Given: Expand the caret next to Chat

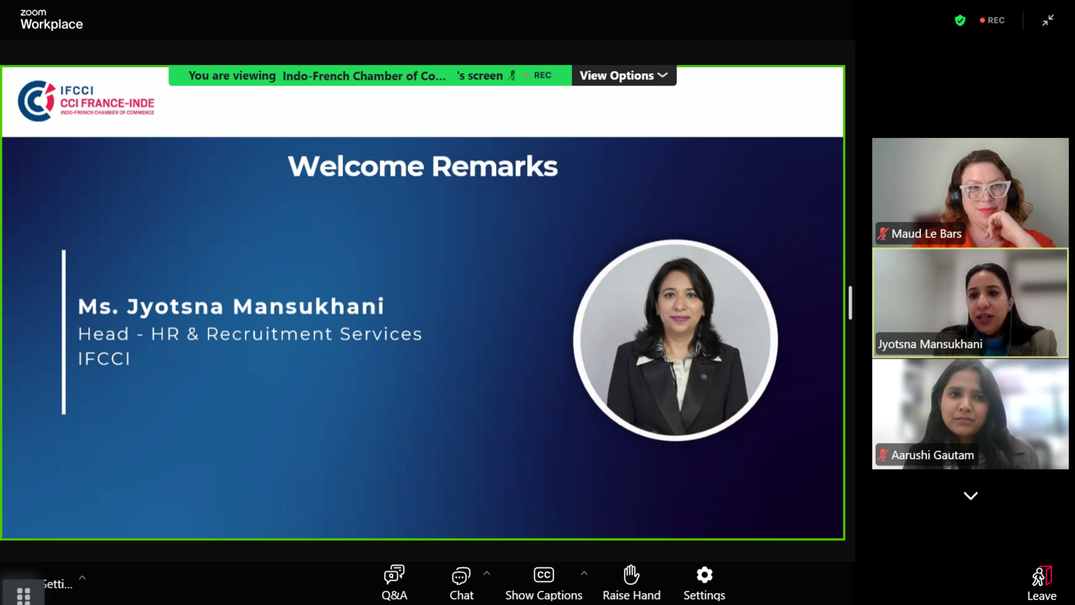Looking at the screenshot, I should (487, 573).
